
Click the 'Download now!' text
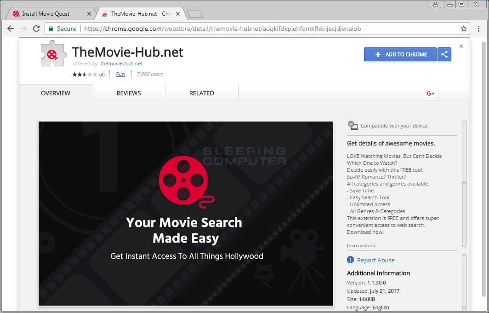click(x=365, y=232)
